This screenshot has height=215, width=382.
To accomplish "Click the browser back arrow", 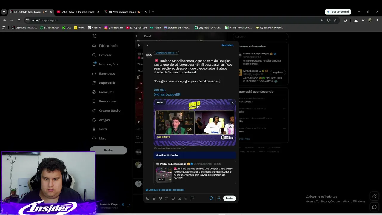I will click(x=4, y=20).
